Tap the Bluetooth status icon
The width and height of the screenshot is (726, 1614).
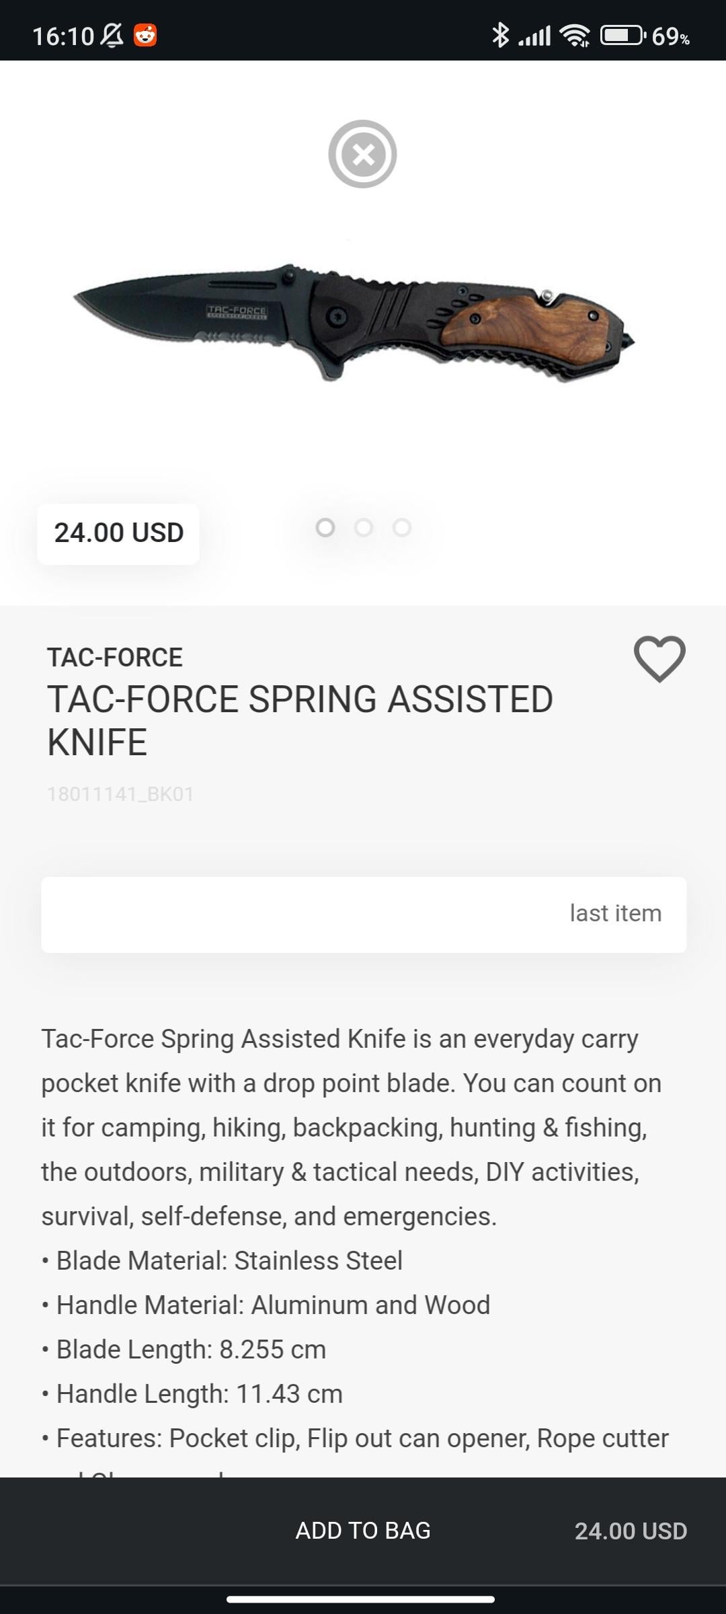coord(499,35)
